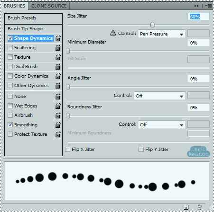This screenshot has height=212, width=214.
Task: Collapse panel using double-arrow icon
Action: (x=196, y=6)
